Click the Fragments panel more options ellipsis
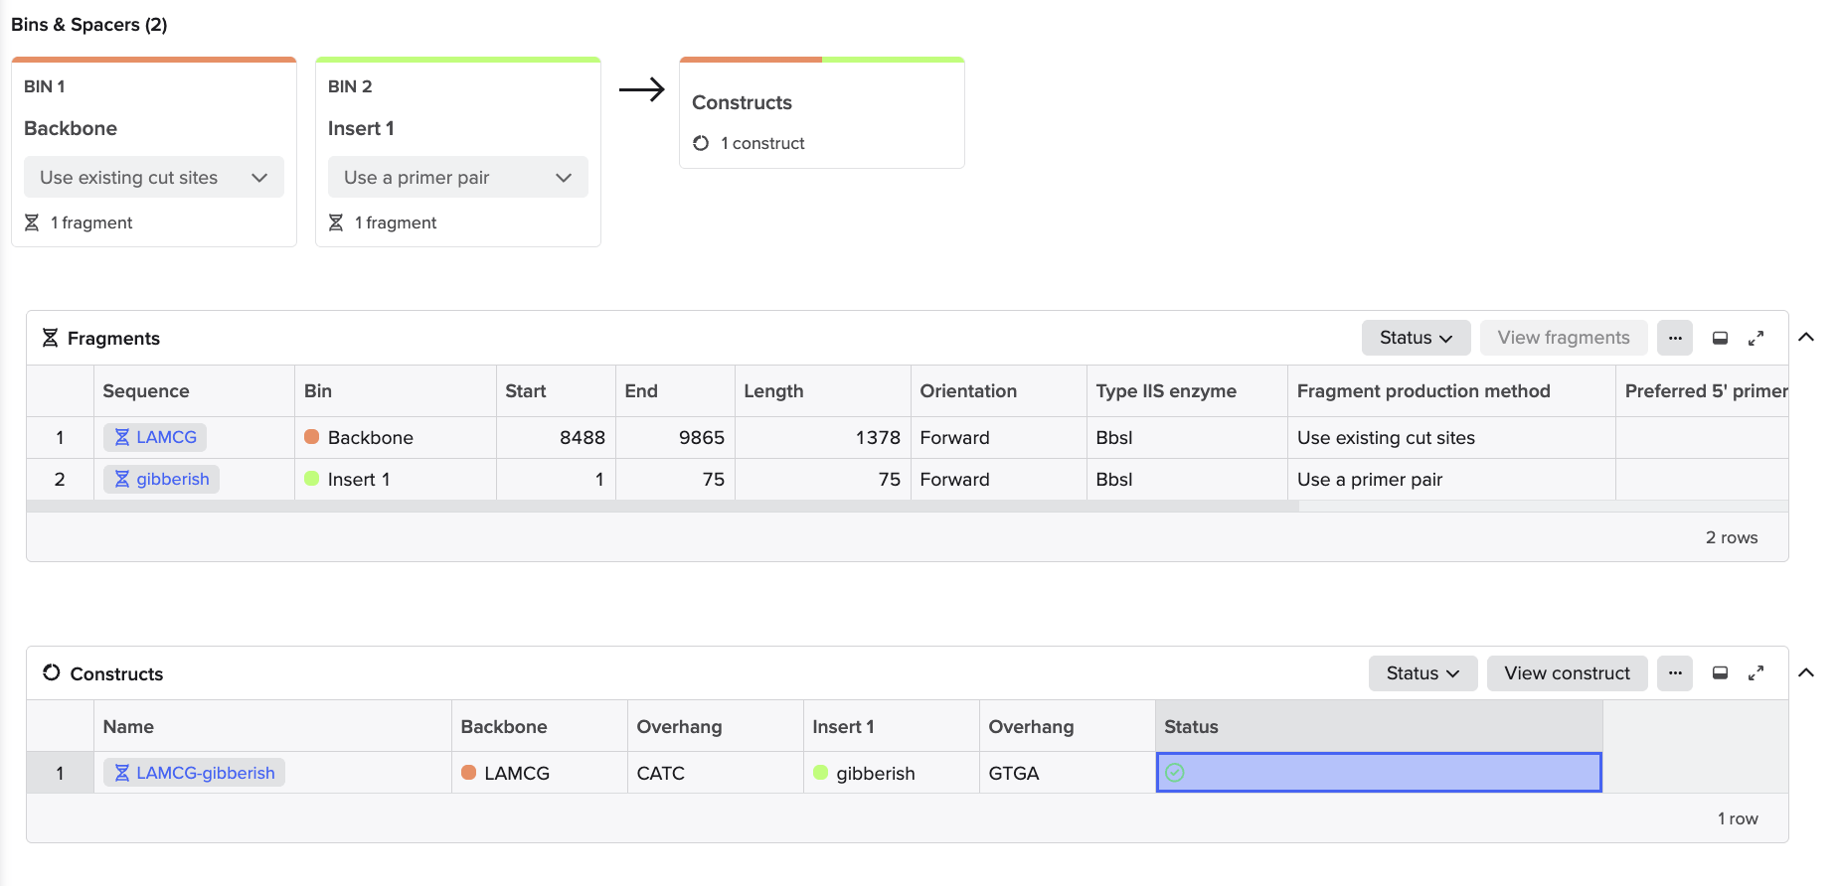 (x=1674, y=338)
